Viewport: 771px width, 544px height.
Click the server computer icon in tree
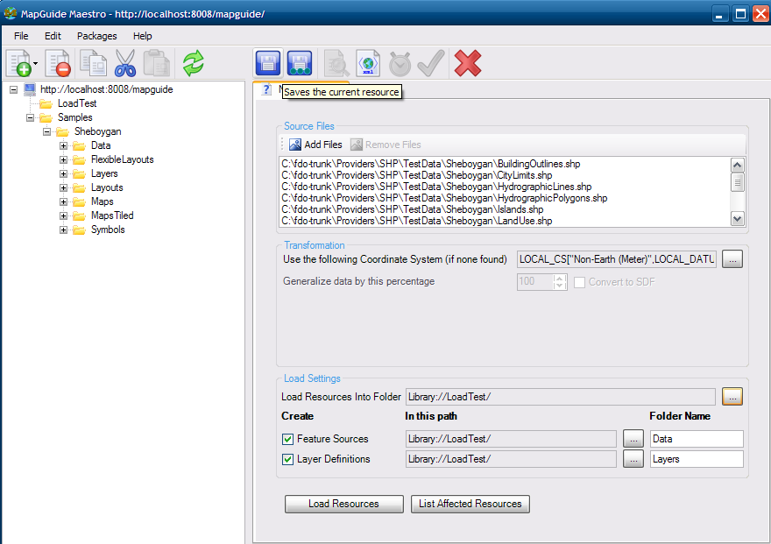tap(30, 89)
